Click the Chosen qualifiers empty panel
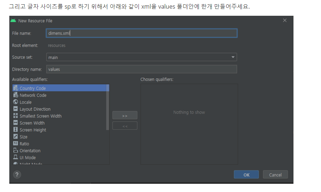 pyautogui.click(x=189, y=124)
